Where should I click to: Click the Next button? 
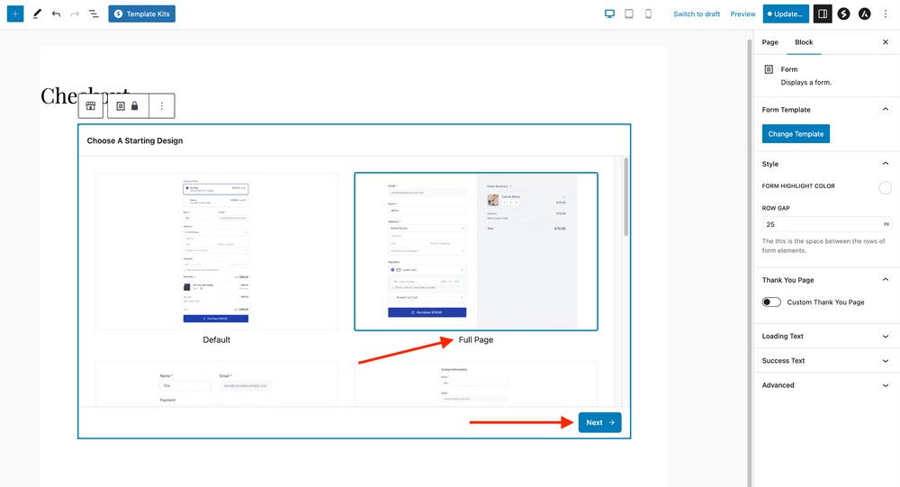[x=599, y=423]
